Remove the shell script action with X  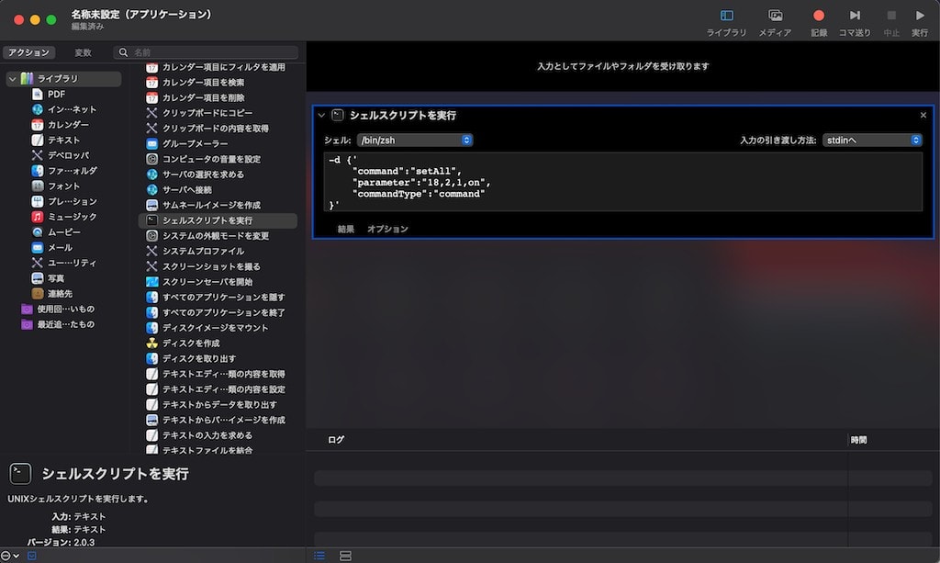click(923, 116)
